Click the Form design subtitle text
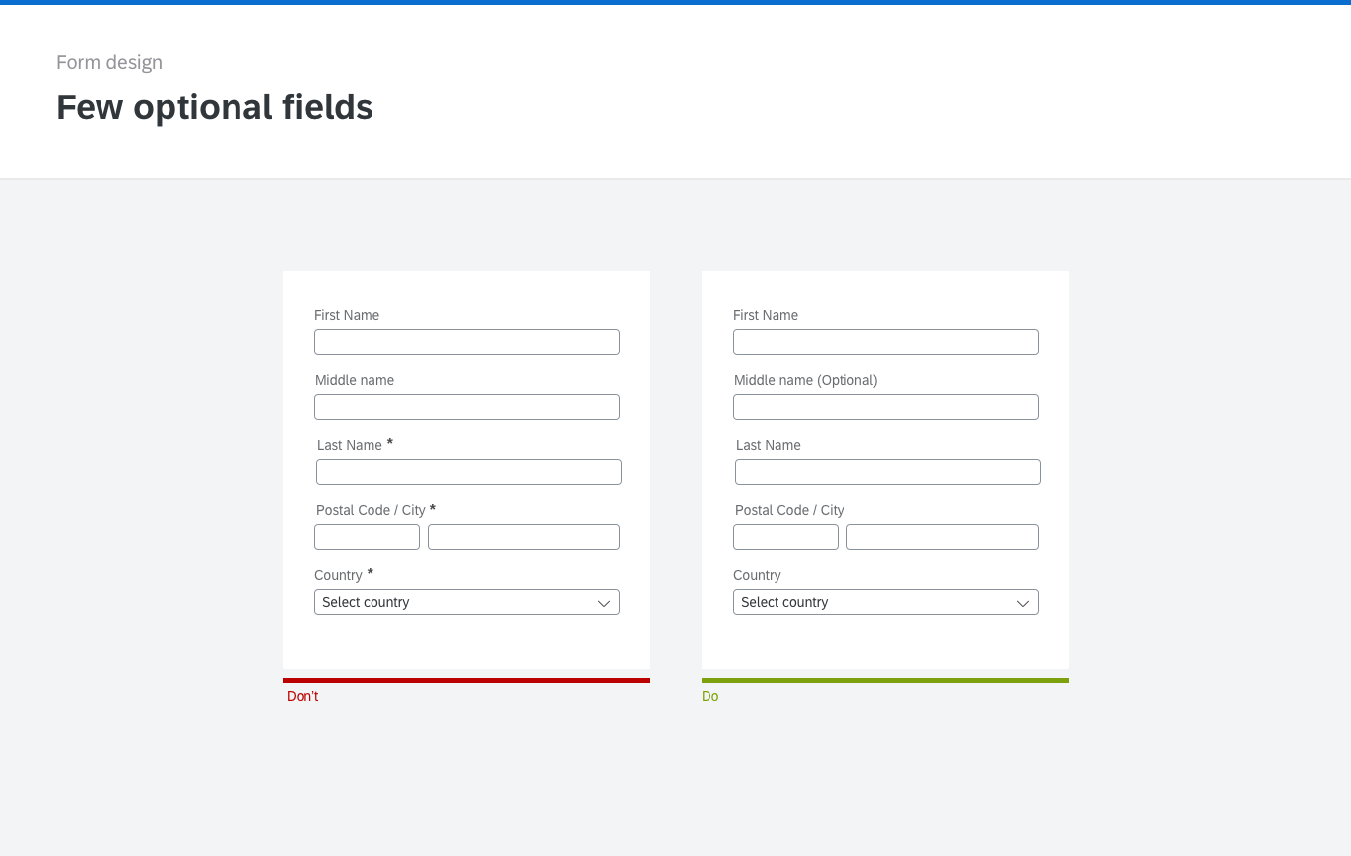The height and width of the screenshot is (856, 1351). [109, 62]
